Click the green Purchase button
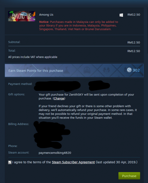Image resolution: width=148 pixels, height=183 pixels. (129, 176)
